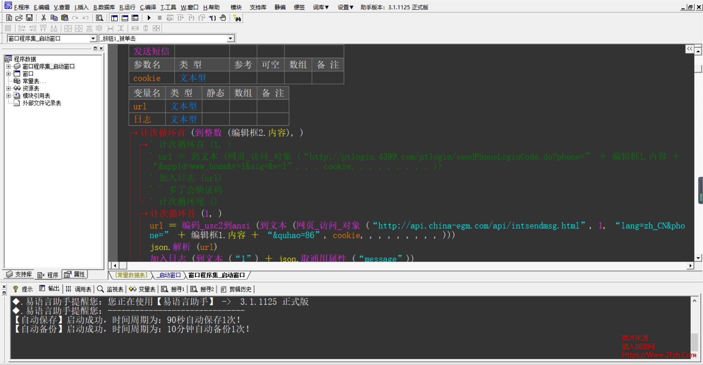Open the 词库 dropdown menu
This screenshot has width=703, height=365.
click(321, 7)
